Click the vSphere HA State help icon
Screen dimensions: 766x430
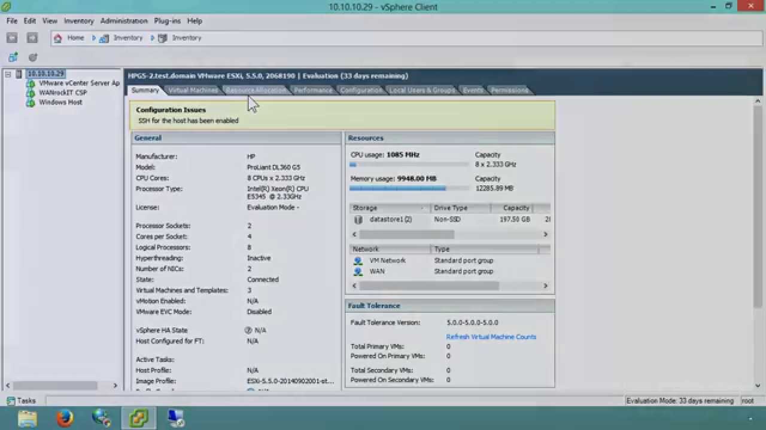pyautogui.click(x=248, y=330)
